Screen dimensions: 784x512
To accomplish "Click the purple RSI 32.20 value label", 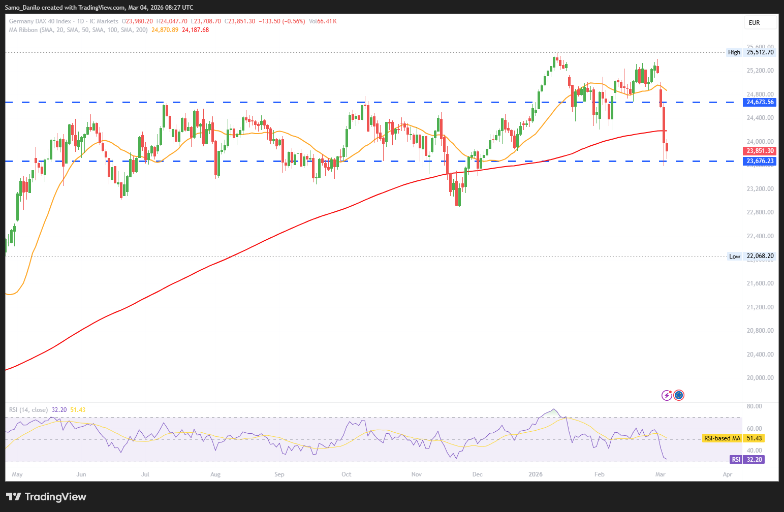I will [x=747, y=460].
